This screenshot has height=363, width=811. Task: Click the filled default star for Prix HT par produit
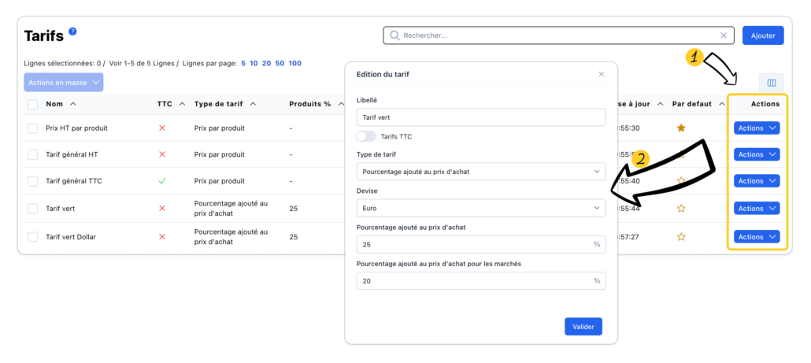681,128
